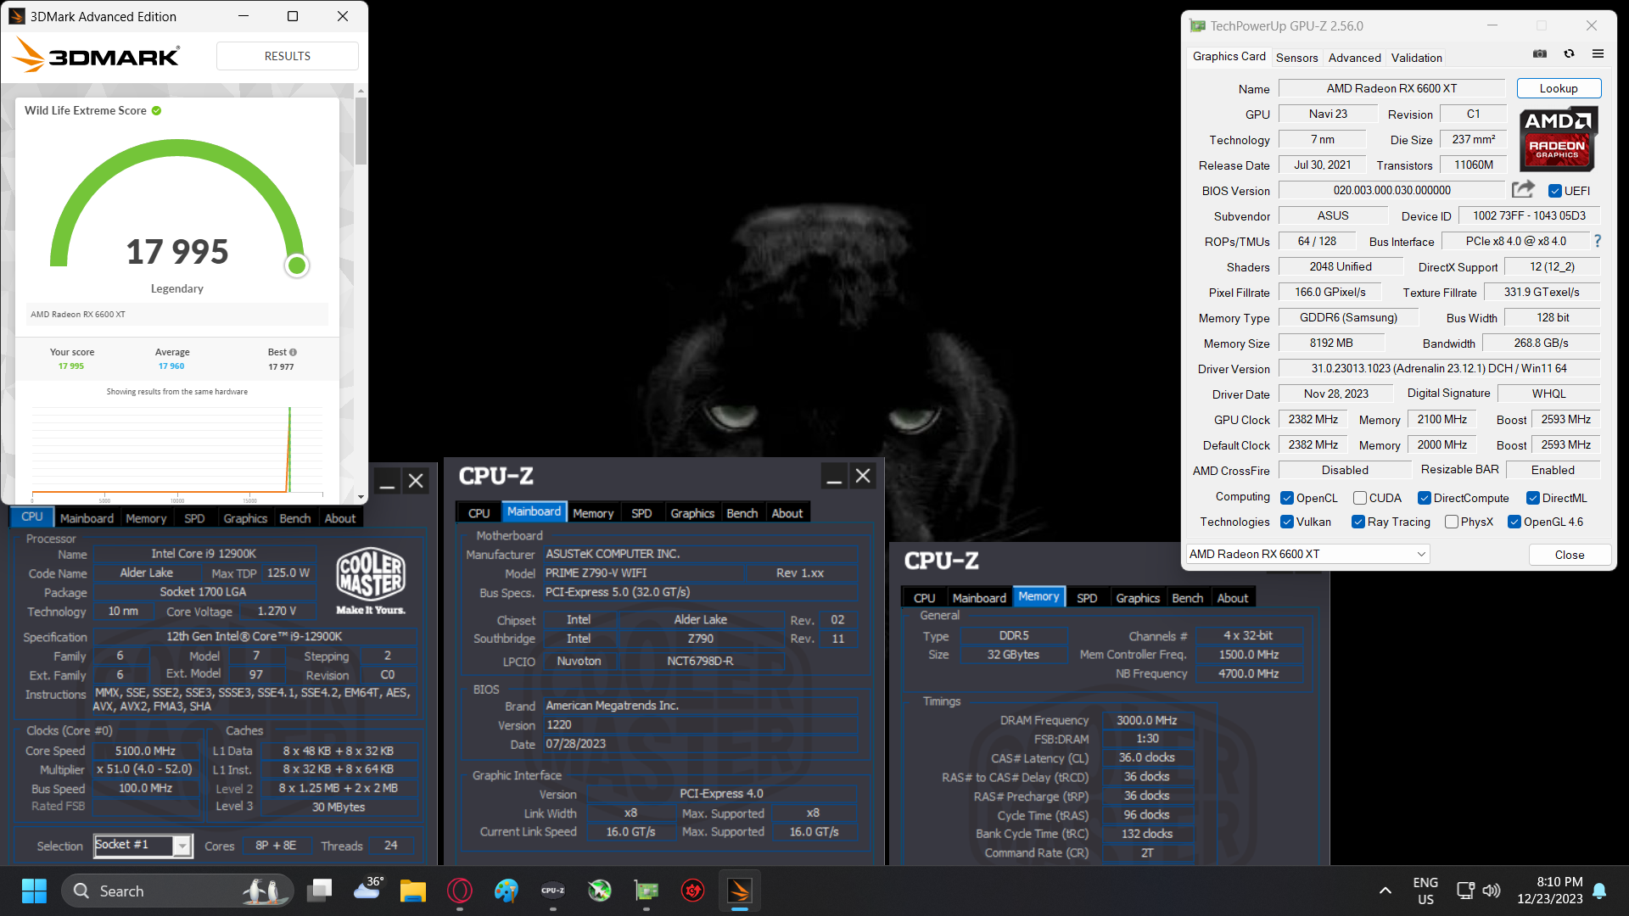
Task: Open the red MSI dragon taskbar icon
Action: 693,891
